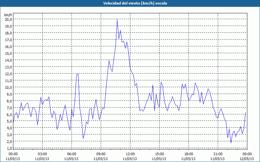Click the "18:00" time axis label
Screen dimensions: 260x162
pos(188,154)
